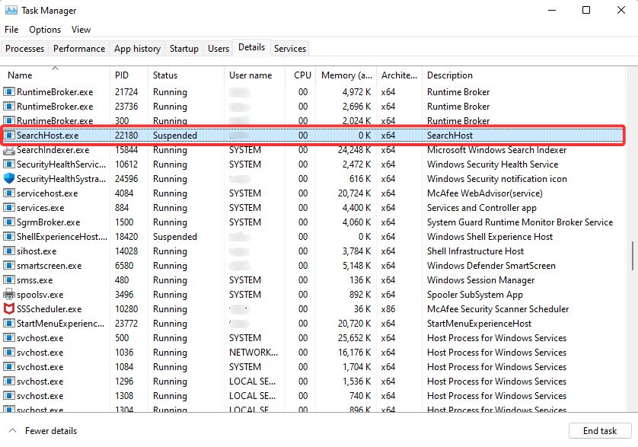The image size is (638, 447).
Task: Sort processes by the CPU column
Action: [x=301, y=75]
